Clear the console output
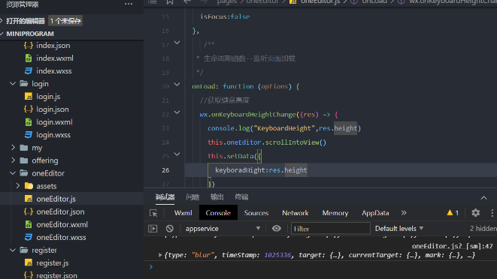Viewport: 497px width, 279px height. tap(170, 229)
